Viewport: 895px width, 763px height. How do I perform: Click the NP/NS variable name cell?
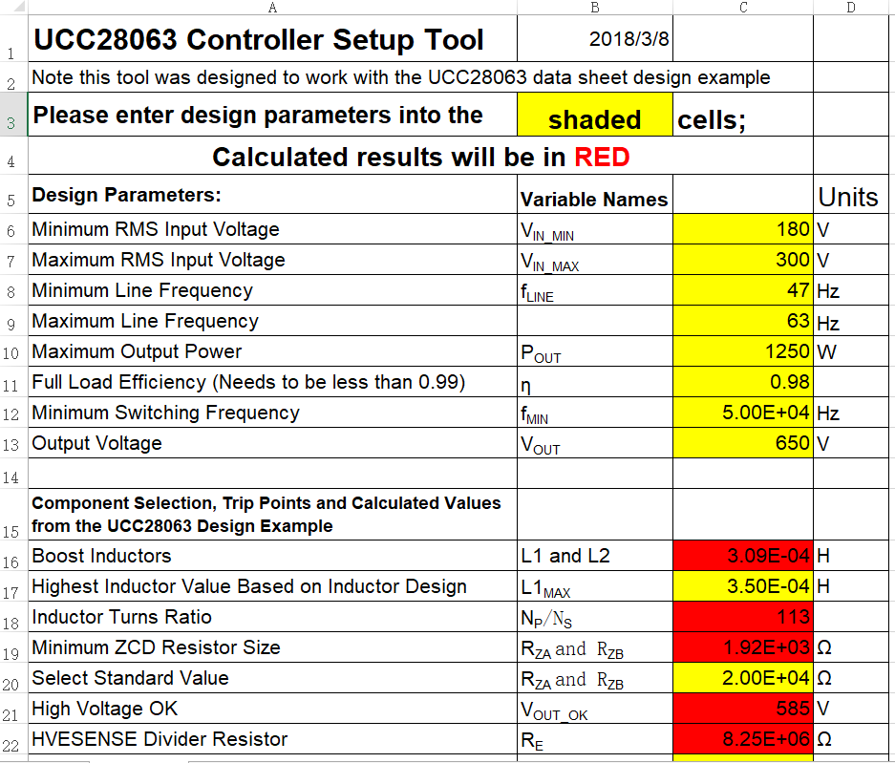click(x=595, y=616)
